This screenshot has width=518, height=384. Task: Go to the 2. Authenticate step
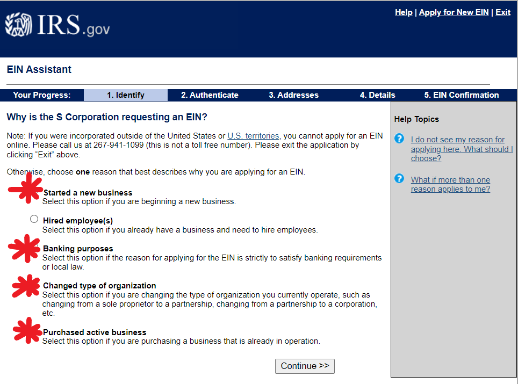point(210,95)
